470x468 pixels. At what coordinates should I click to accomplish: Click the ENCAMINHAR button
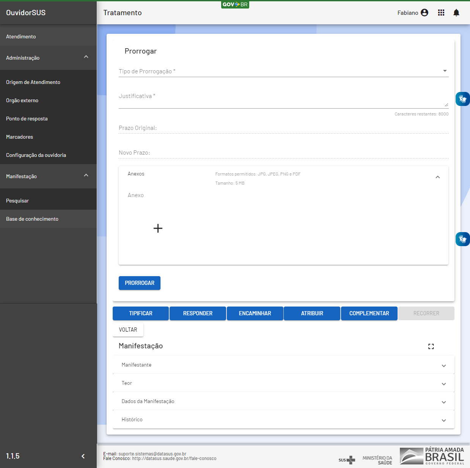pos(255,313)
